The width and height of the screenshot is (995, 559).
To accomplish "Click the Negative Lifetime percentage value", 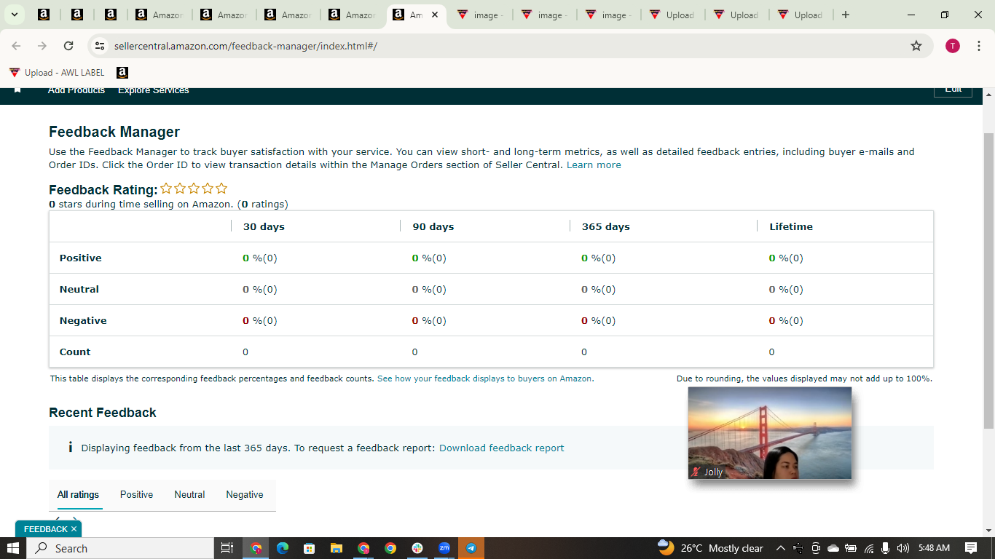I will point(786,320).
